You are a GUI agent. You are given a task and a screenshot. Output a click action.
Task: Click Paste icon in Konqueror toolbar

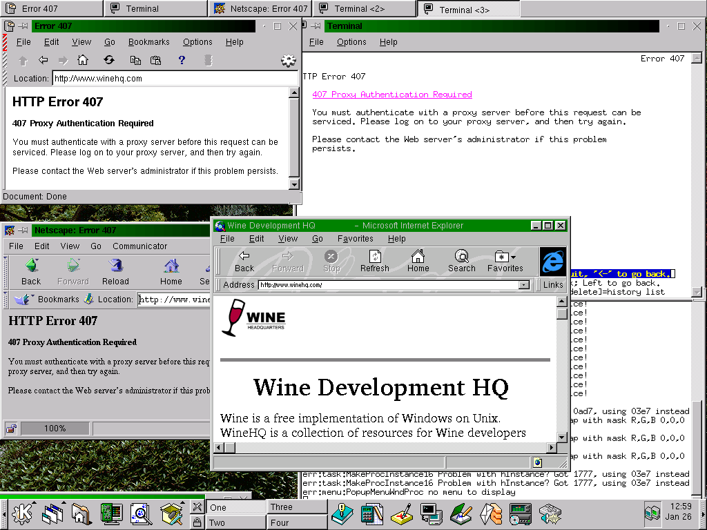[x=155, y=61]
